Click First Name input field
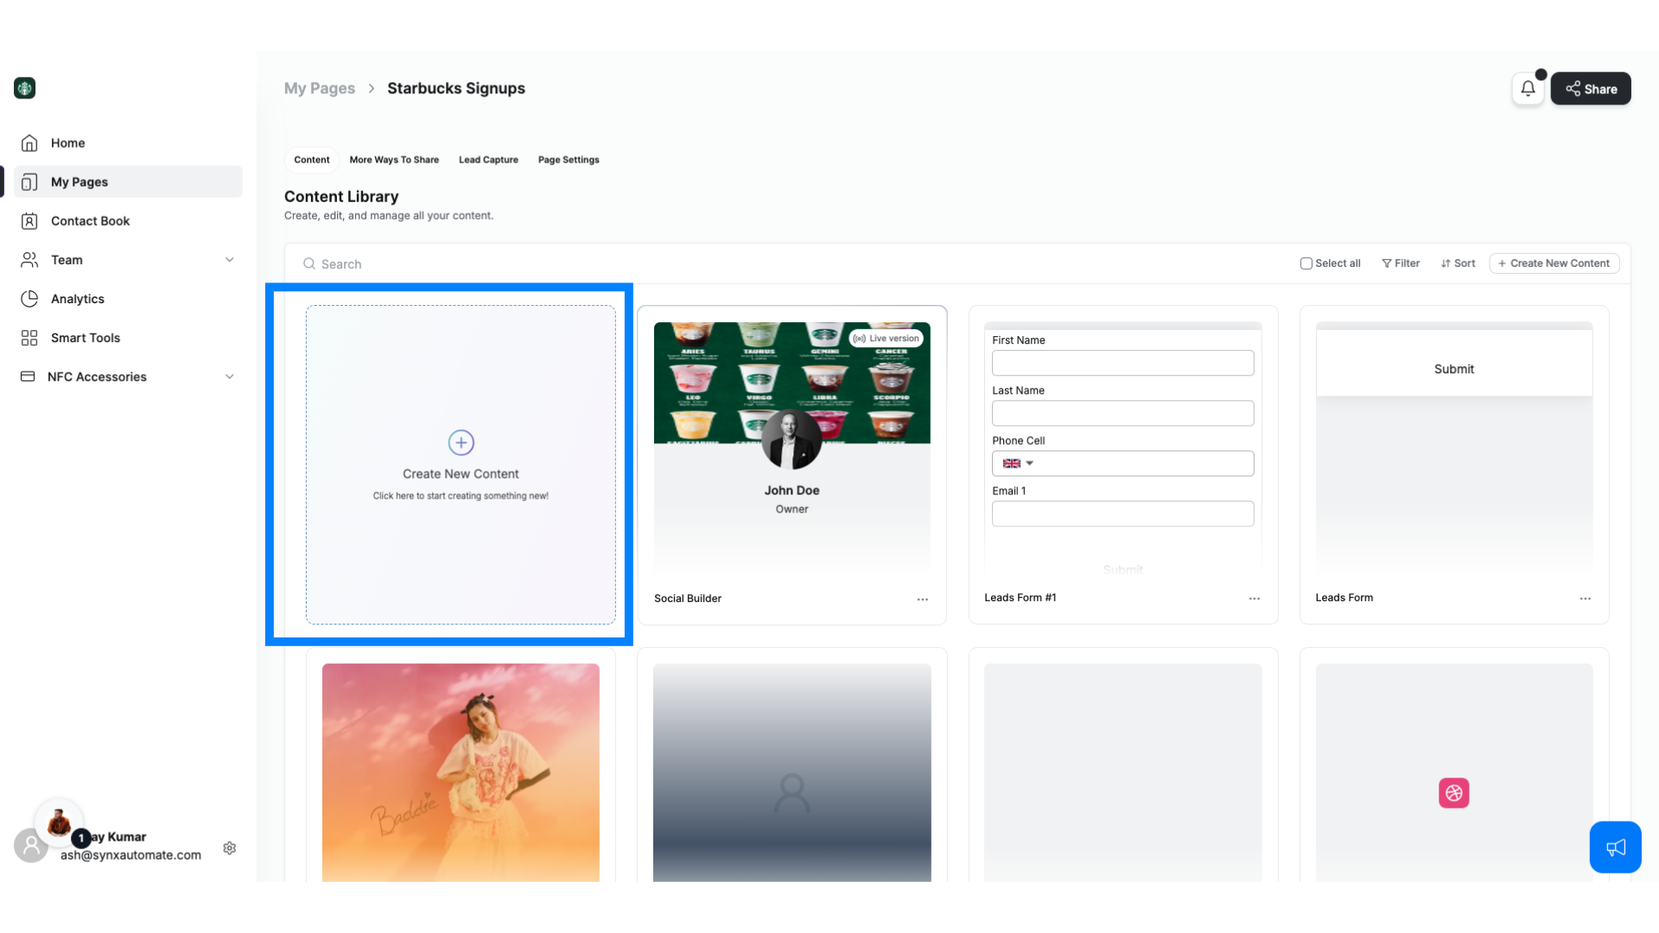 point(1122,363)
